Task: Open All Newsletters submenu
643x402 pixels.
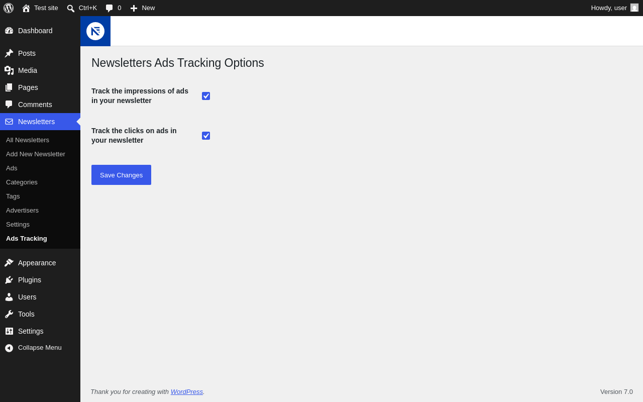Action: (x=40, y=140)
